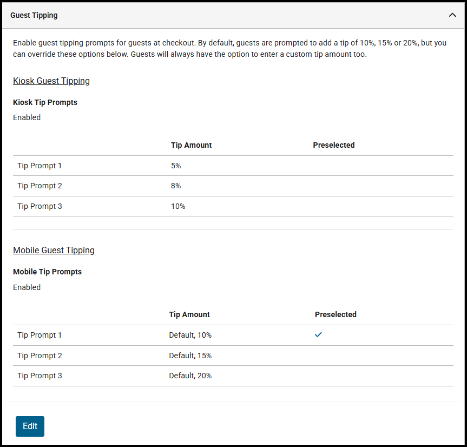
Task: Click the Enabled status under Kiosk Tip Prompts
Action: tap(27, 117)
